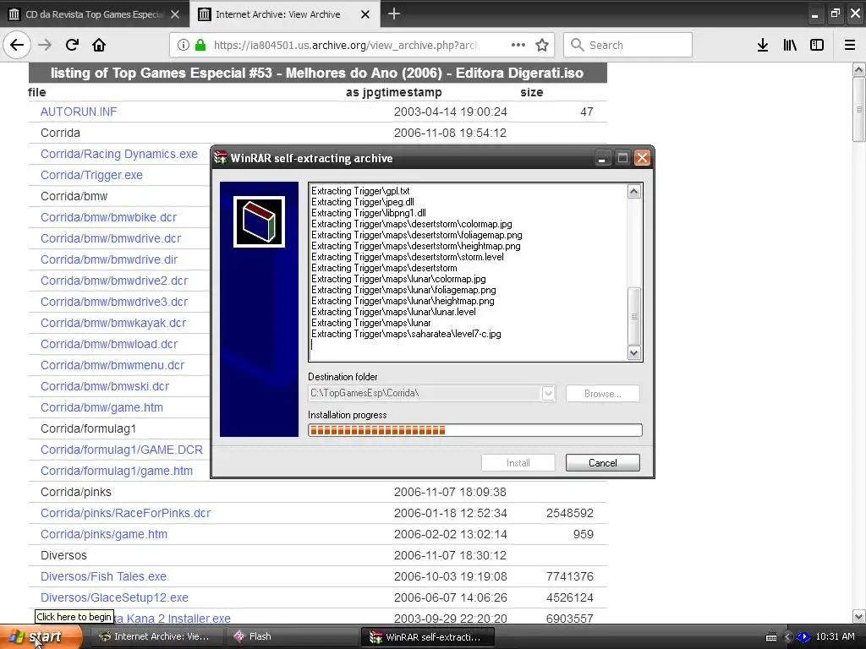This screenshot has width=866, height=649.
Task: Open the browser home page icon
Action: point(99,45)
